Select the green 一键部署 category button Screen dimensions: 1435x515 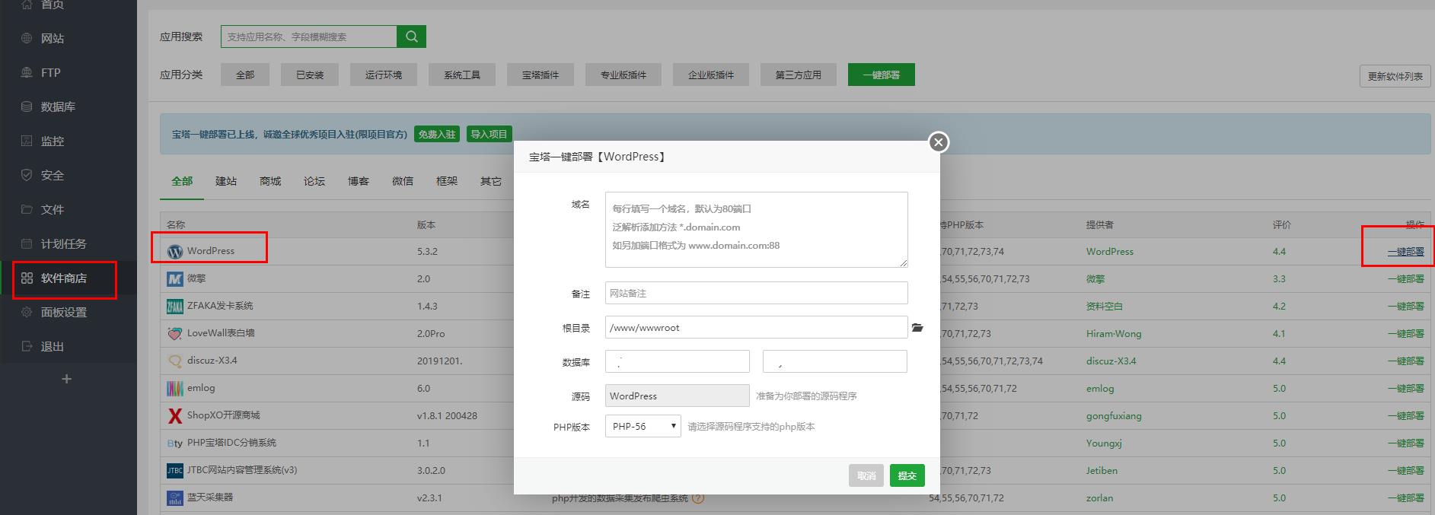[882, 75]
